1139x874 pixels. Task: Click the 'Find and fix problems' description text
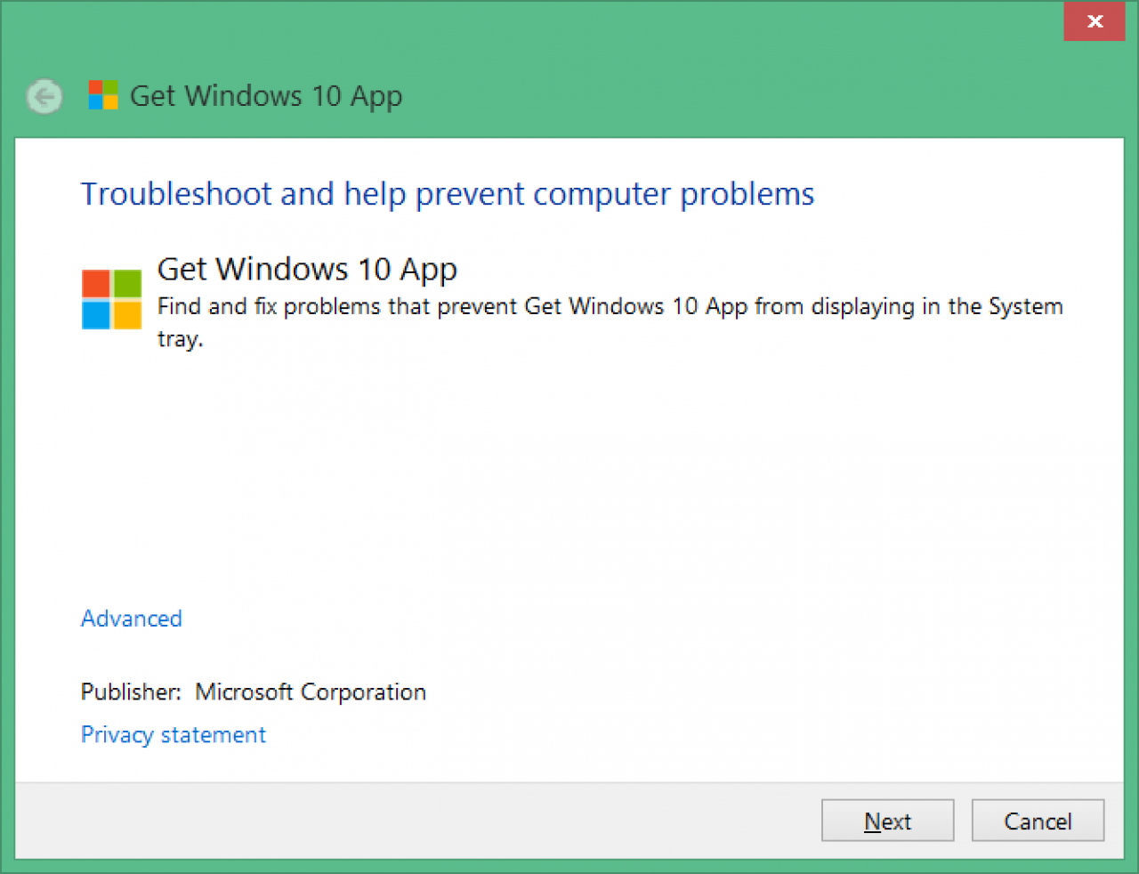point(610,322)
